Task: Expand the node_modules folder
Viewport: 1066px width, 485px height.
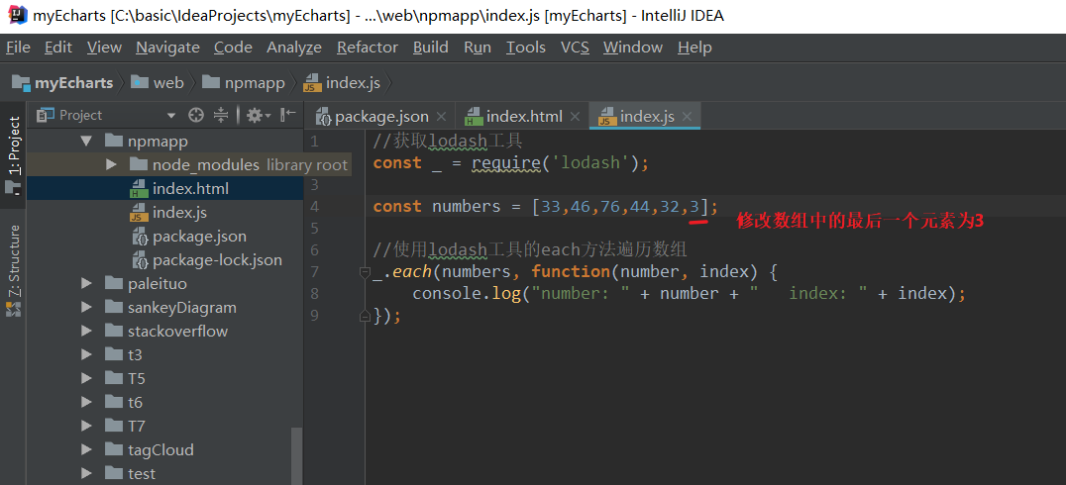Action: [112, 165]
